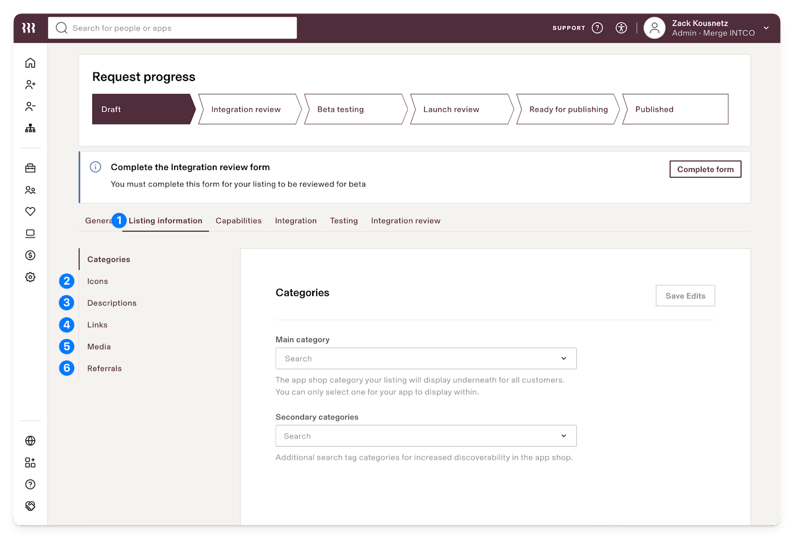Click the 'Complete the Integration review form' heading
Screen dimensions: 794x539
tap(190, 167)
